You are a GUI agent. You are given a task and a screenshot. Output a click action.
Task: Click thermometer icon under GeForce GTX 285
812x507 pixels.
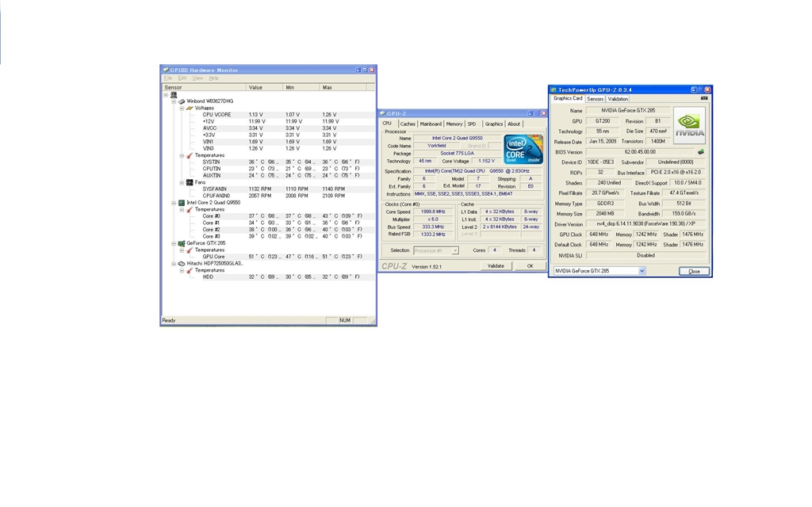[x=190, y=250]
